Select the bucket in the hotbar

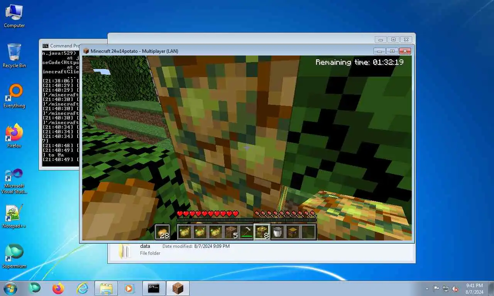click(277, 232)
